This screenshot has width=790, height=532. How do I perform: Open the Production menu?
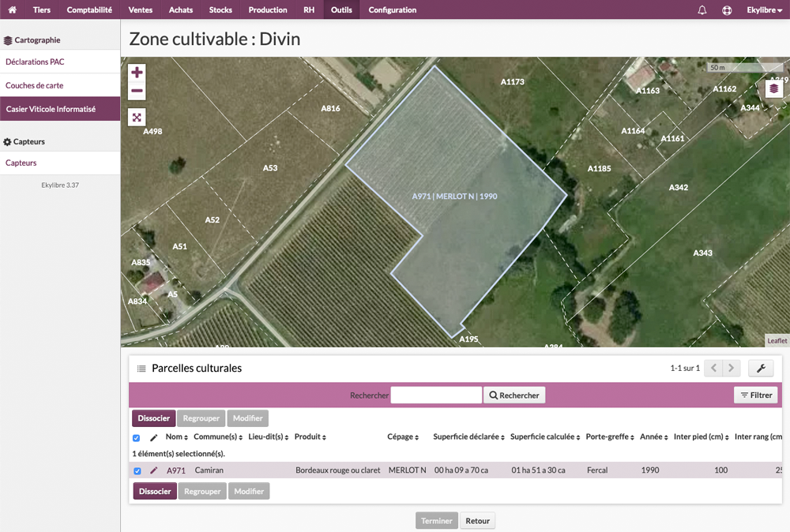tap(268, 9)
